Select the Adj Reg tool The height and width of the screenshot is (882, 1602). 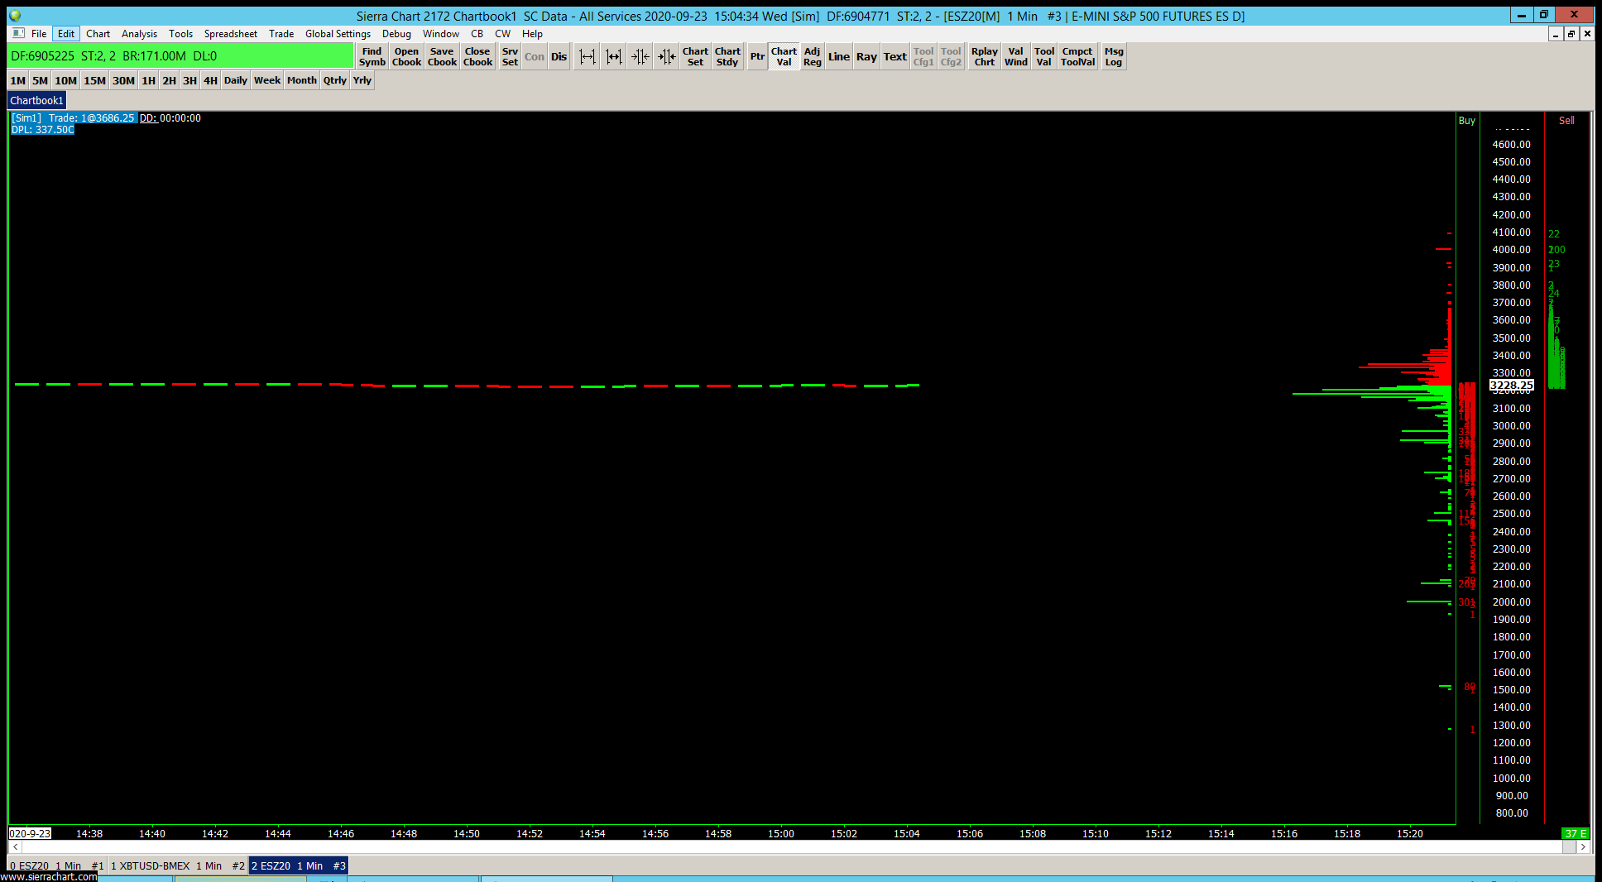(813, 56)
